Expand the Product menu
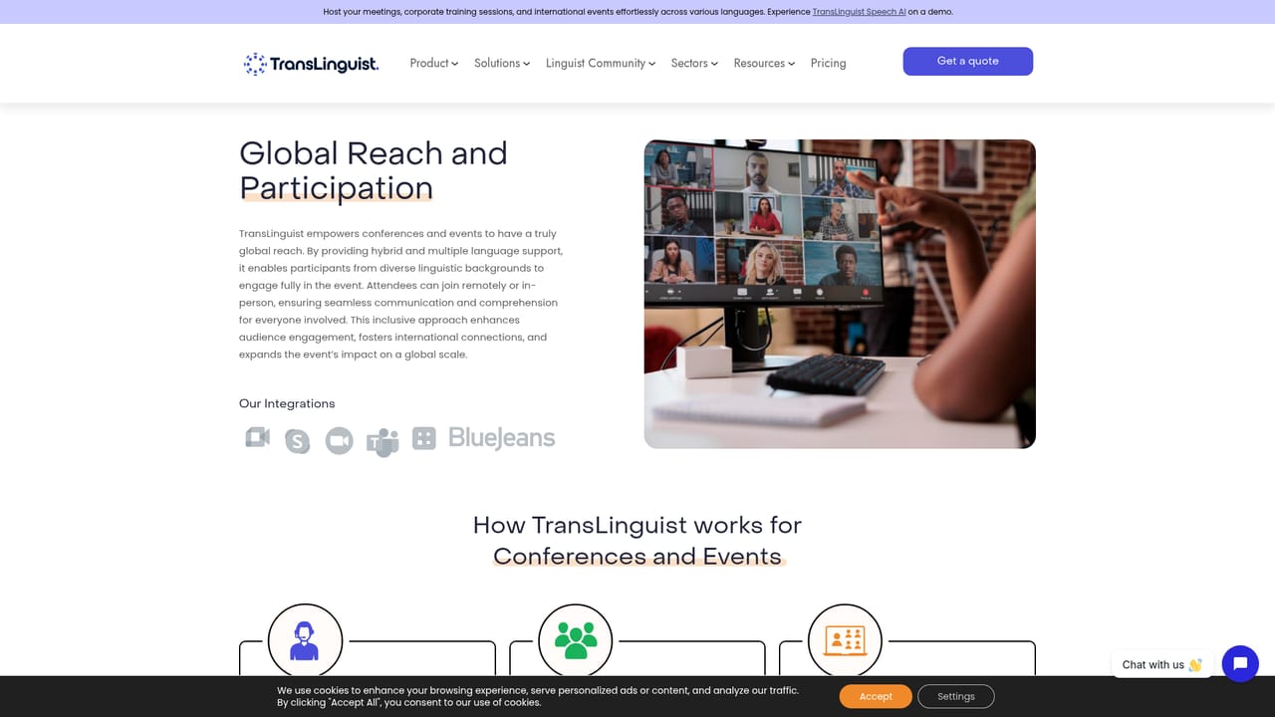This screenshot has width=1275, height=717. (x=434, y=63)
